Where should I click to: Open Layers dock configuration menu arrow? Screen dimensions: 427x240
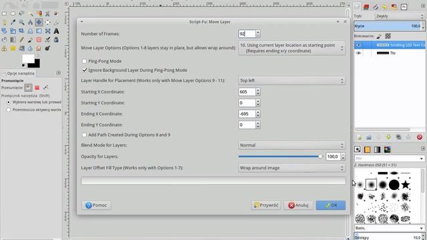coord(423,6)
